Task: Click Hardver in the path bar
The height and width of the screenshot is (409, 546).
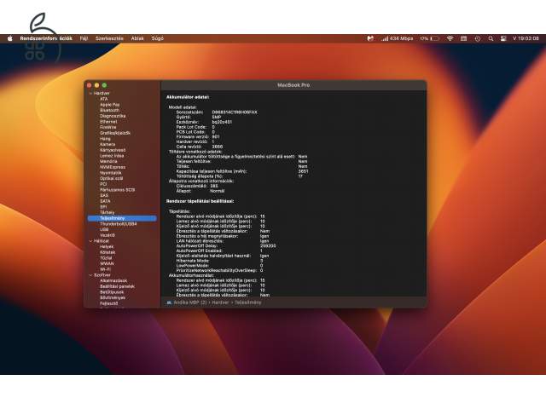Action: pyautogui.click(x=220, y=302)
